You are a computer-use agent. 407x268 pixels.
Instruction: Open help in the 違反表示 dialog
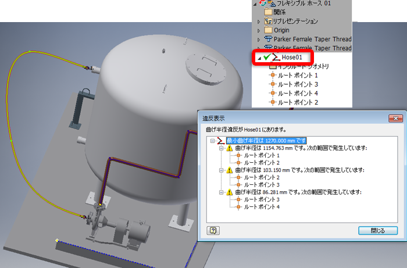pos(213,230)
